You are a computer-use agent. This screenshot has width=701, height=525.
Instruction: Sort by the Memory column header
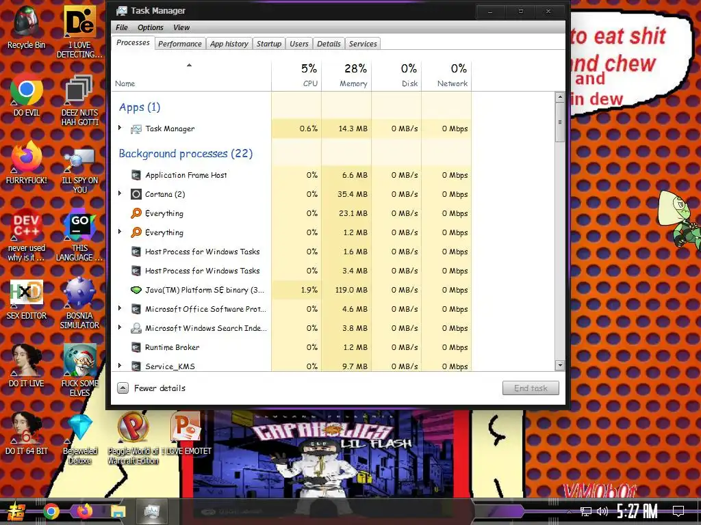coord(346,75)
